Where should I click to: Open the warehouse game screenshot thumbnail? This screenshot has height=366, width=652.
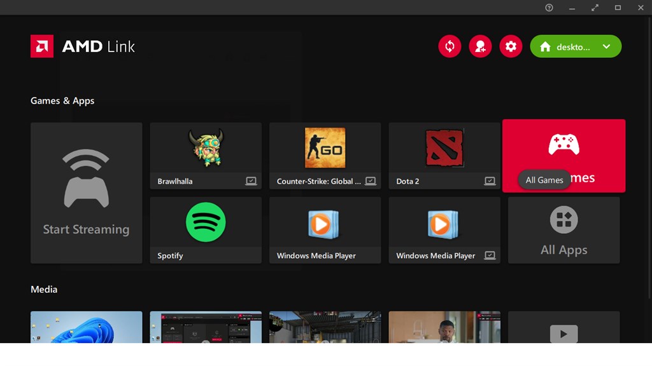coord(325,327)
